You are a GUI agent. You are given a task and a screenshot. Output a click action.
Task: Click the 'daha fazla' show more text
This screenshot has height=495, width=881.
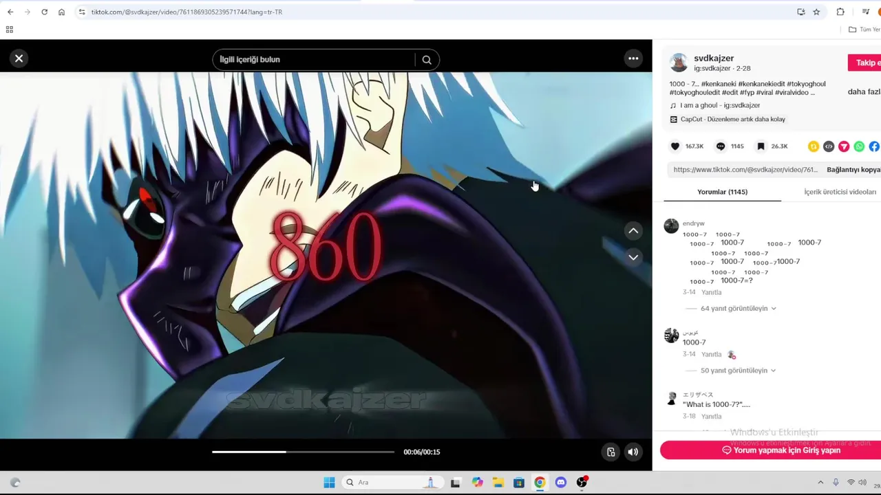click(x=864, y=91)
